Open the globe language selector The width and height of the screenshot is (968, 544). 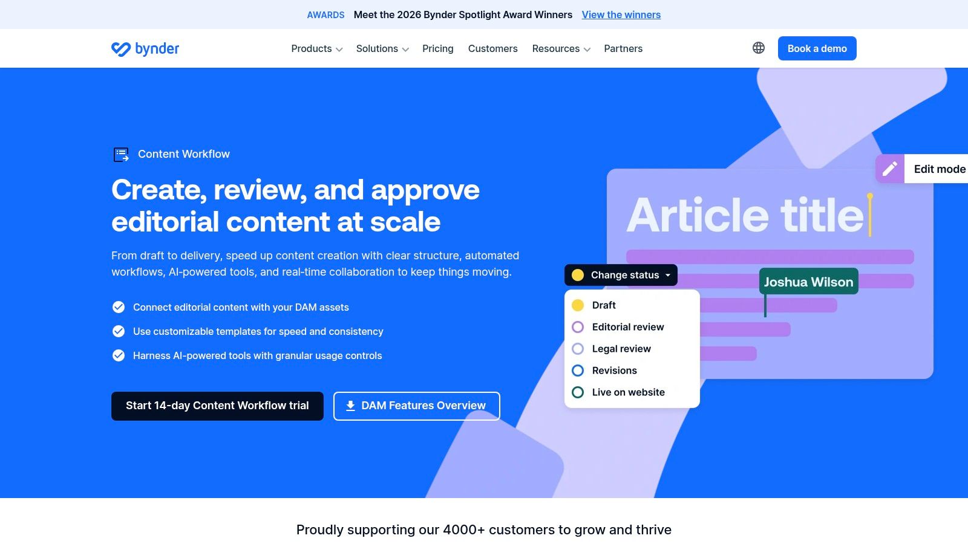759,48
